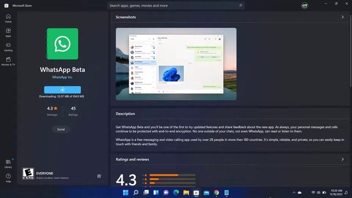352x198 pixels.
Task: Open Teams Chat on taskbar
Action: tap(166, 193)
